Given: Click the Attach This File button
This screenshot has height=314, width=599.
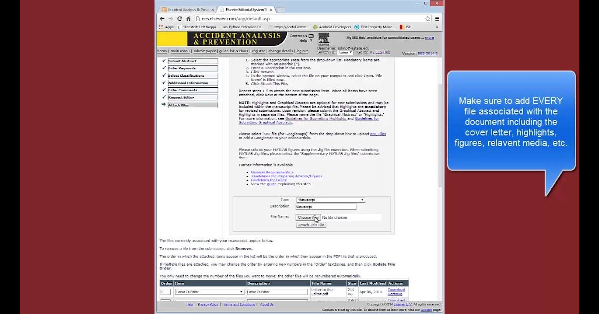Looking at the screenshot, I should [311, 225].
